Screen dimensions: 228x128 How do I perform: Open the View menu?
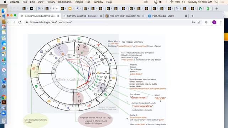[x=41, y=2]
